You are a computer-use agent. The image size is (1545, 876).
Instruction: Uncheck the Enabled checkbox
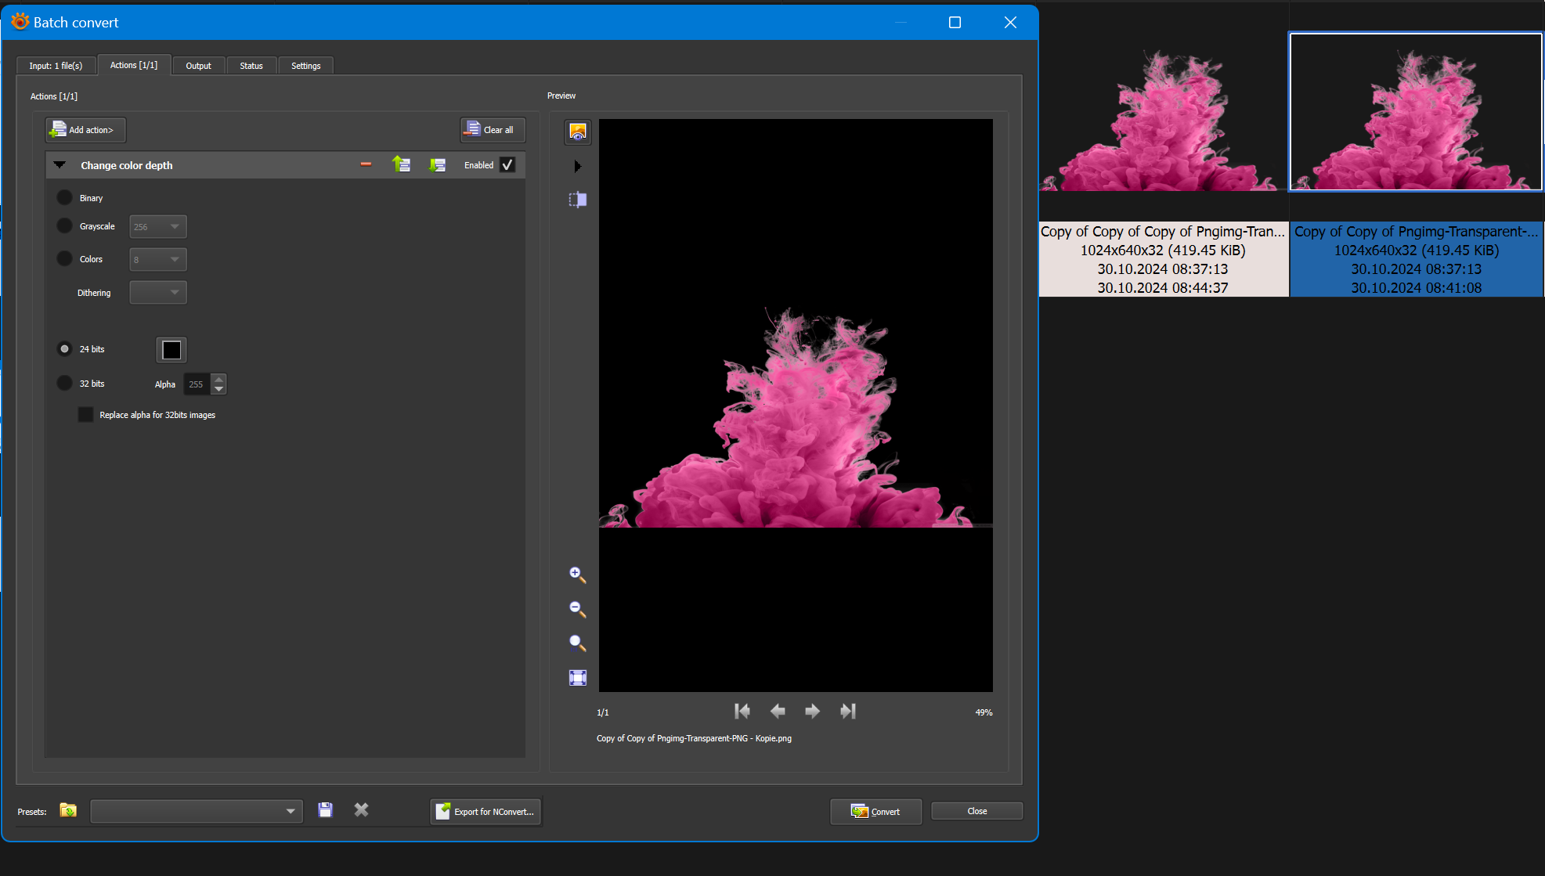click(x=507, y=164)
